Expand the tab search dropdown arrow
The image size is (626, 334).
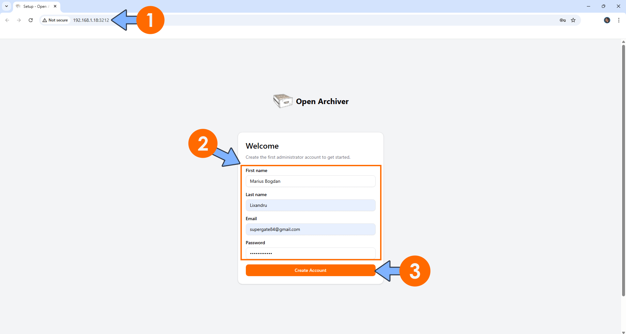click(x=7, y=6)
